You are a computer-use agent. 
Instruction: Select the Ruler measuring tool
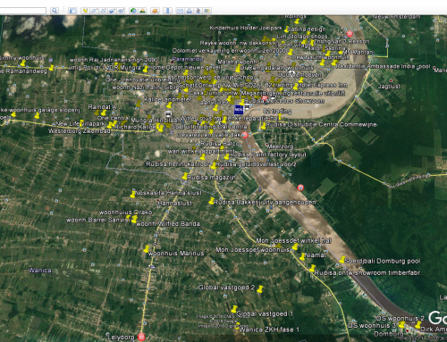[167, 11]
